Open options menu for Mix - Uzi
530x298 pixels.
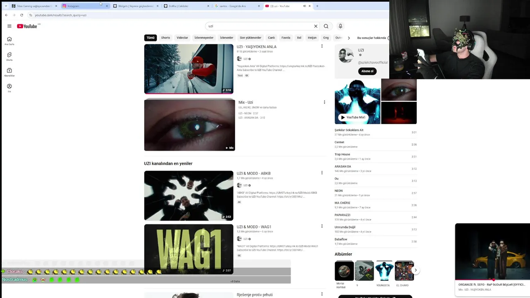tap(324, 102)
